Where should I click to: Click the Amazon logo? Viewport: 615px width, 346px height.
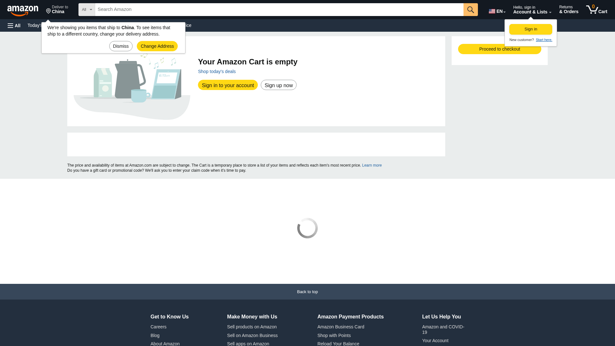pos(23,10)
